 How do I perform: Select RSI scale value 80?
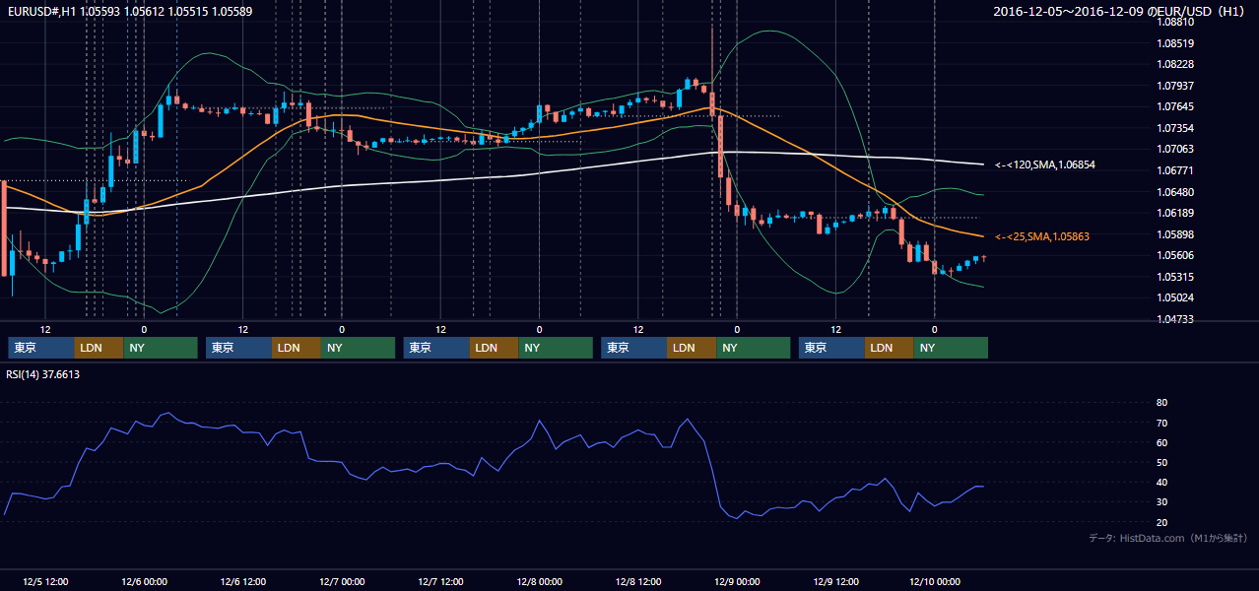(1161, 403)
